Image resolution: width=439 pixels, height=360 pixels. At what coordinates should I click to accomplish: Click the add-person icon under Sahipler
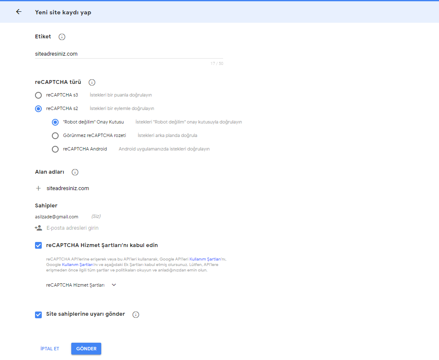click(x=38, y=228)
